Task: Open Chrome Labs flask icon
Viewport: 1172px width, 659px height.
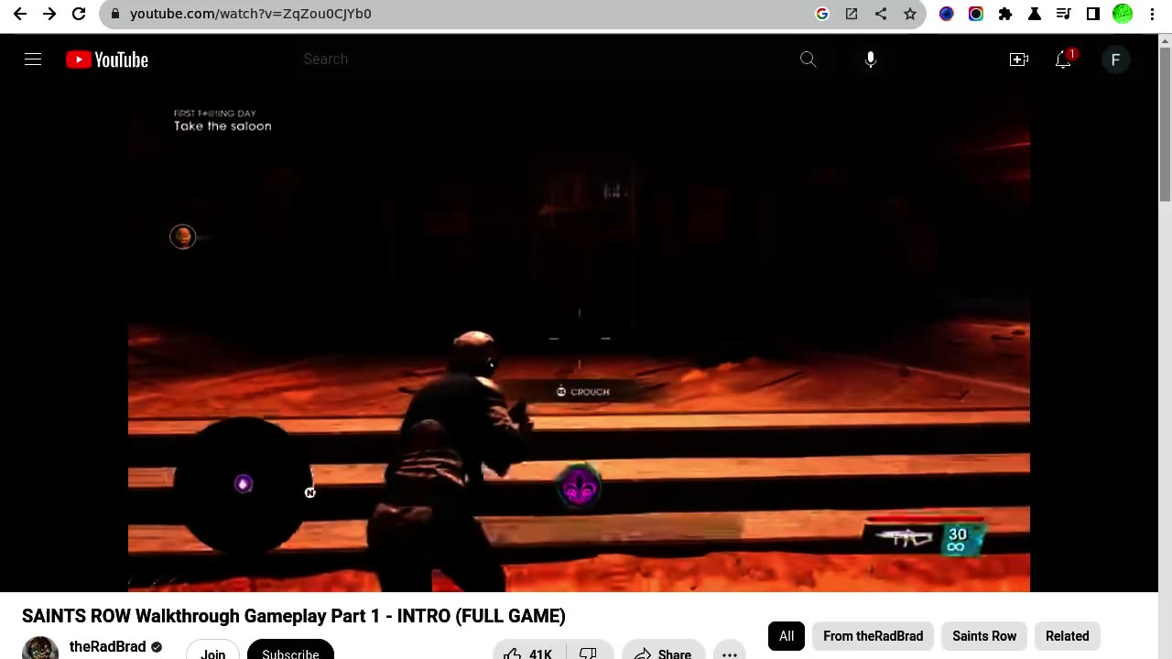Action: pos(1035,14)
